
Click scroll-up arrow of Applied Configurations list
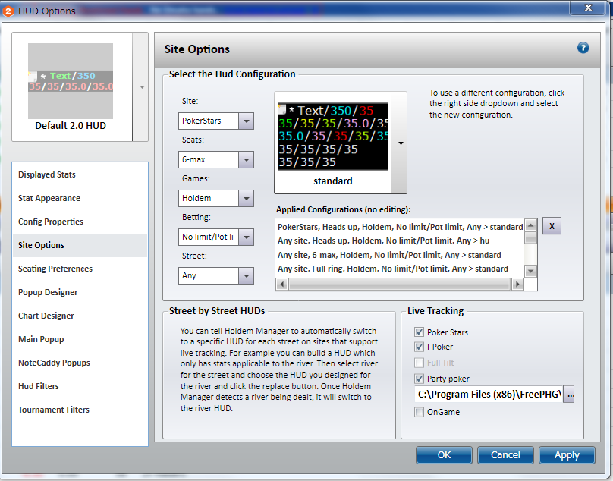click(530, 225)
